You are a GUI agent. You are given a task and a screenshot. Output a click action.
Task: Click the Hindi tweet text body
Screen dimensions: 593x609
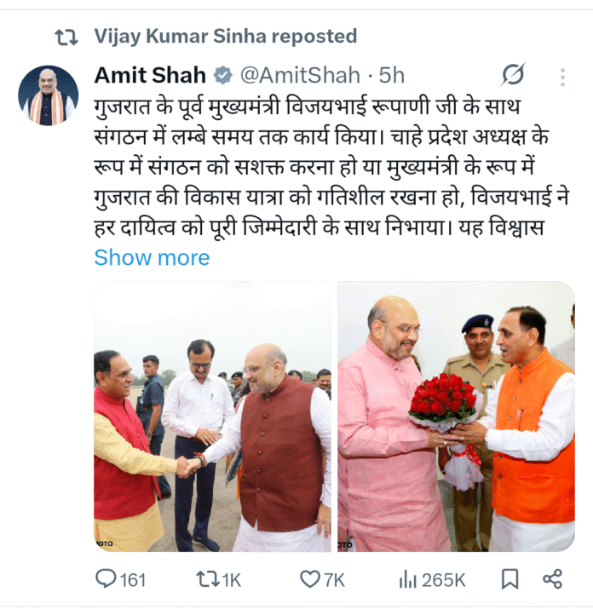(x=331, y=167)
